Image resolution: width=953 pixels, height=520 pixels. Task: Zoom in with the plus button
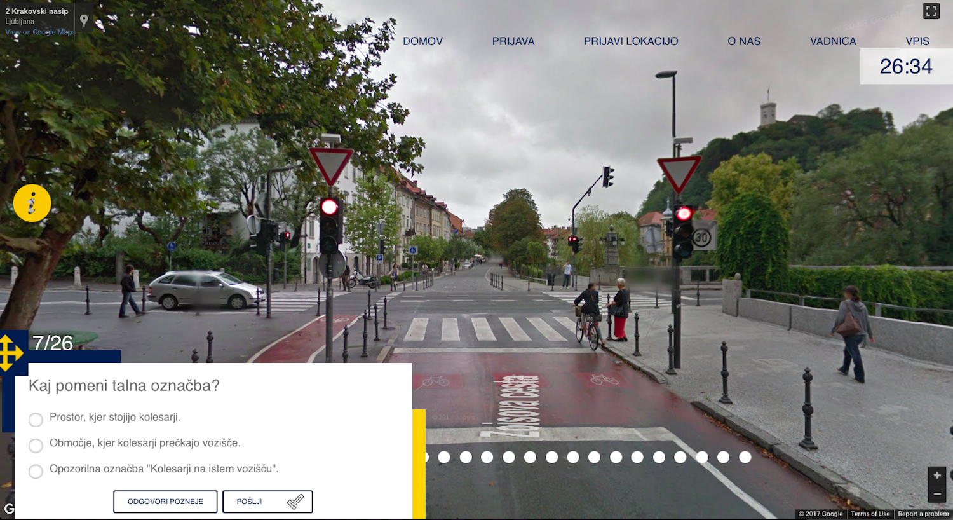click(x=937, y=476)
